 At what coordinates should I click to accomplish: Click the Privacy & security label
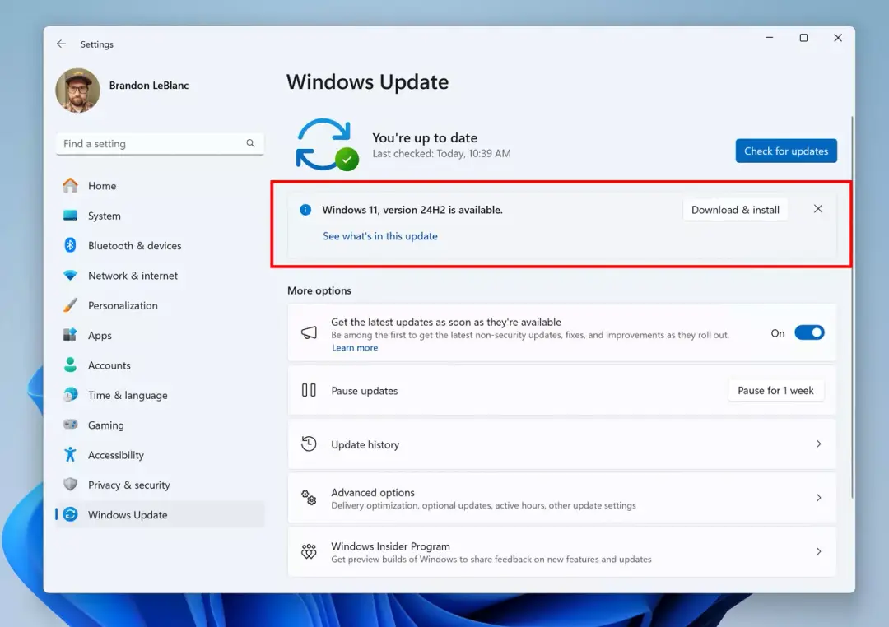128,485
